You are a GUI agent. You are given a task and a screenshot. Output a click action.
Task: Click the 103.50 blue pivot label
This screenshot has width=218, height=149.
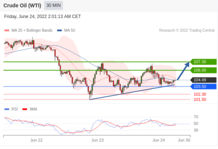point(203,87)
